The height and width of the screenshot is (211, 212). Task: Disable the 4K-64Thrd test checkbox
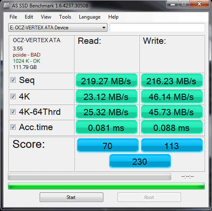pyautogui.click(x=13, y=111)
